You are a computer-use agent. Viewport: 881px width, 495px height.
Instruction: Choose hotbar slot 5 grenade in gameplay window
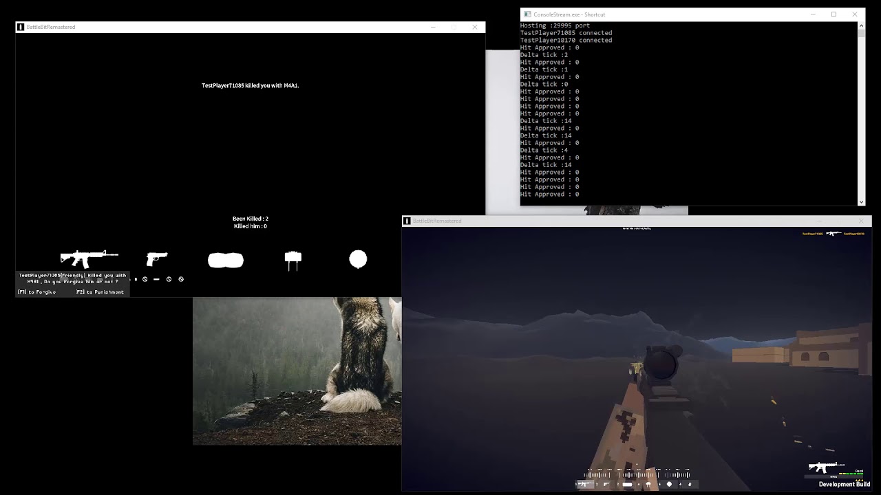[669, 484]
